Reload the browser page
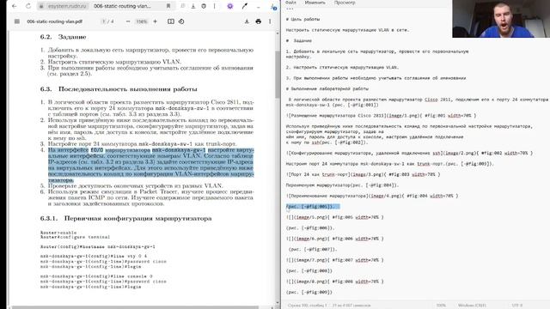The height and width of the screenshot is (309, 550). [28, 6]
